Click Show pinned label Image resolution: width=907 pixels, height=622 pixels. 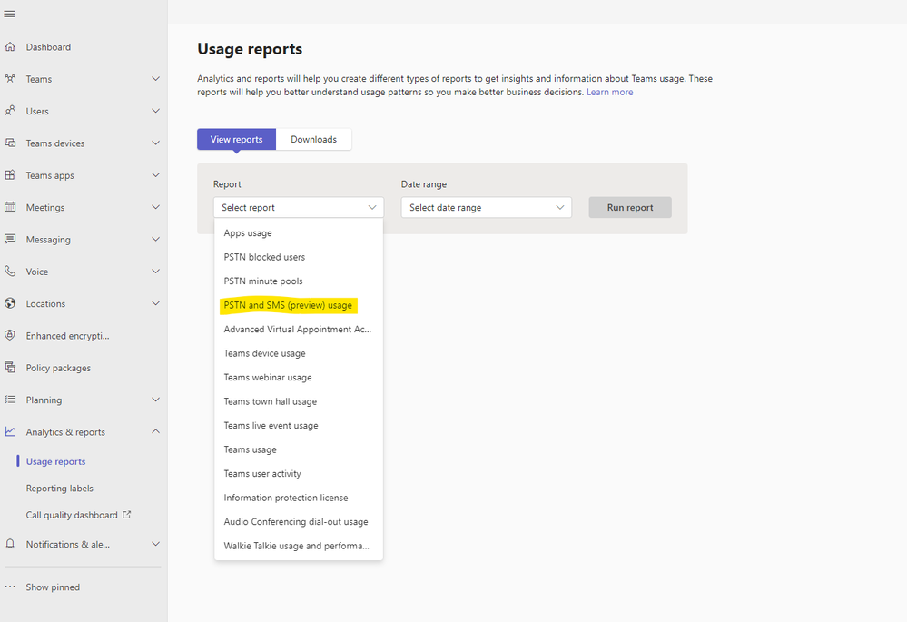pyautogui.click(x=53, y=587)
